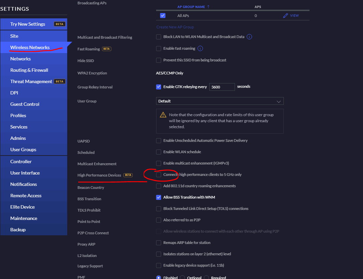This screenshot has height=279, width=363.
Task: Click Create New AP Group link
Action: click(x=175, y=27)
